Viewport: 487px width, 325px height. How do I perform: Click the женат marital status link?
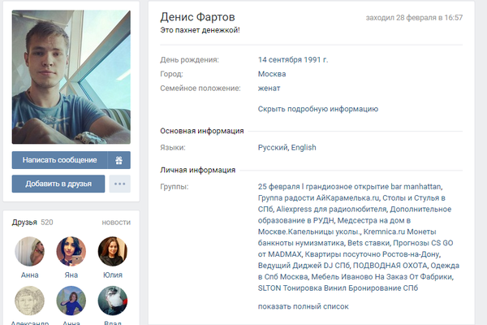click(x=269, y=89)
